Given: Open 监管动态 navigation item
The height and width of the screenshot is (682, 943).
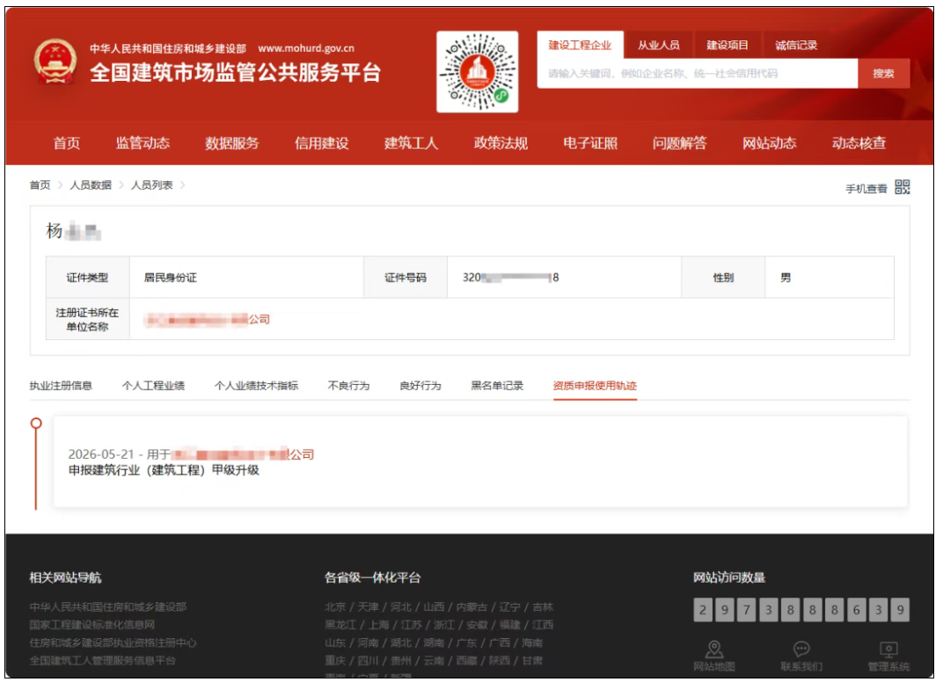Looking at the screenshot, I should 143,143.
